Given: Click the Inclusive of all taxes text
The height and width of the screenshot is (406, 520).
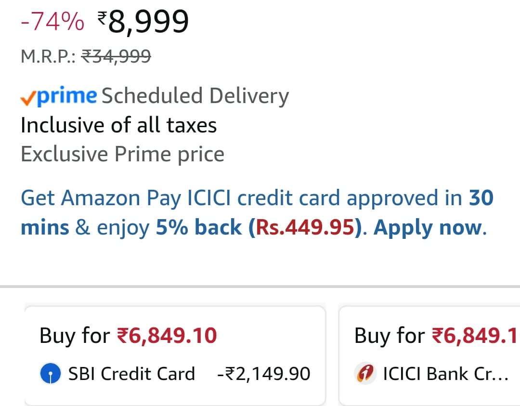Looking at the screenshot, I should (x=119, y=125).
